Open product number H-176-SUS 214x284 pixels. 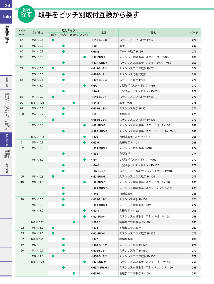point(97,74)
